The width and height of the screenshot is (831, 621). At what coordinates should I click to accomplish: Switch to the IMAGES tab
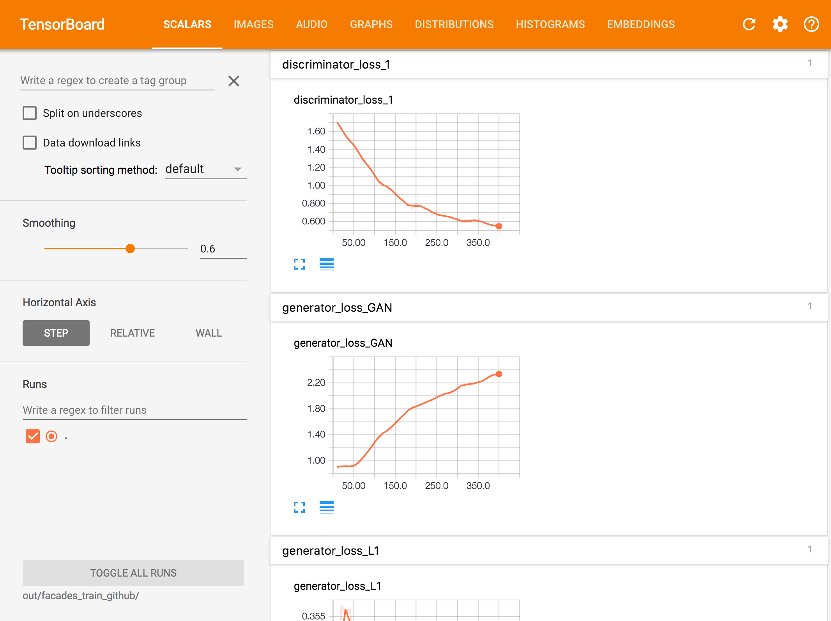(x=253, y=24)
